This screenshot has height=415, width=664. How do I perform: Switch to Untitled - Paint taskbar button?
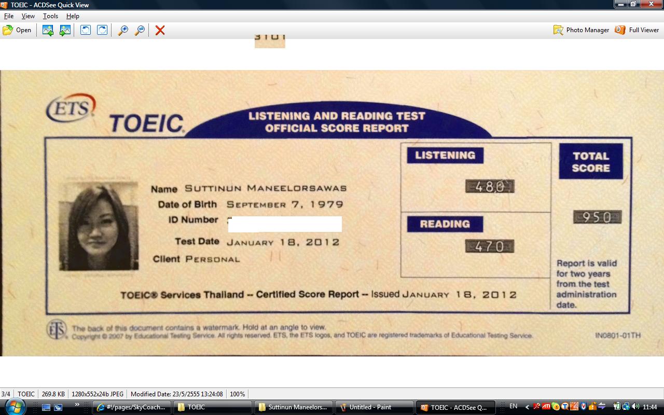click(x=375, y=407)
